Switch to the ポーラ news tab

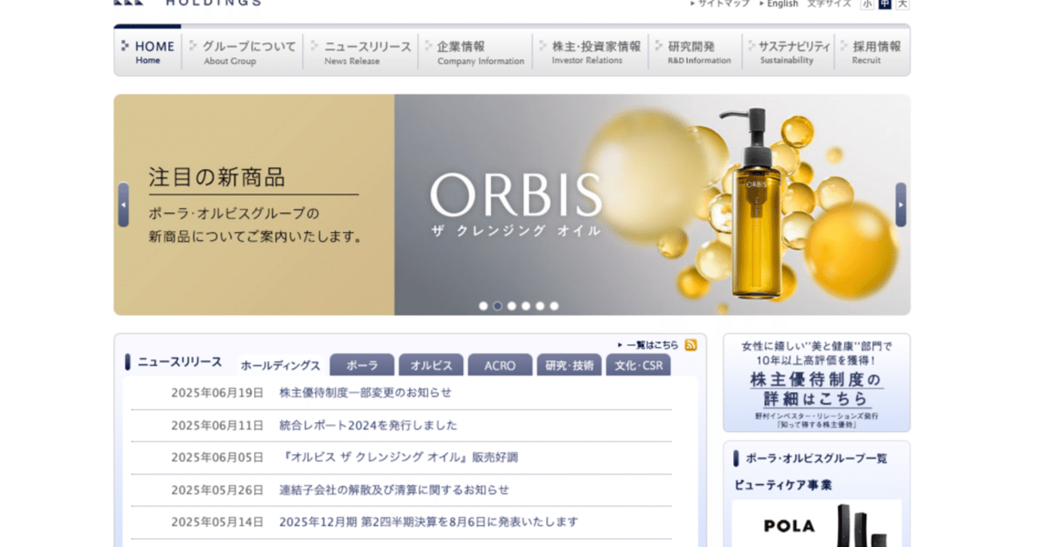pyautogui.click(x=361, y=365)
